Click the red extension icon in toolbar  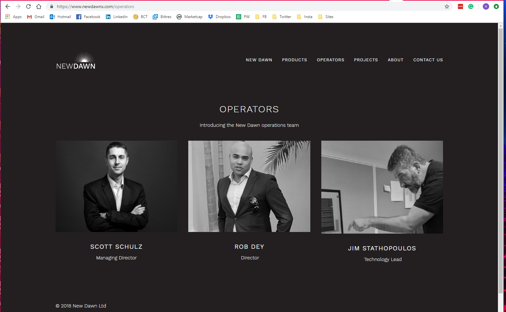pos(460,6)
